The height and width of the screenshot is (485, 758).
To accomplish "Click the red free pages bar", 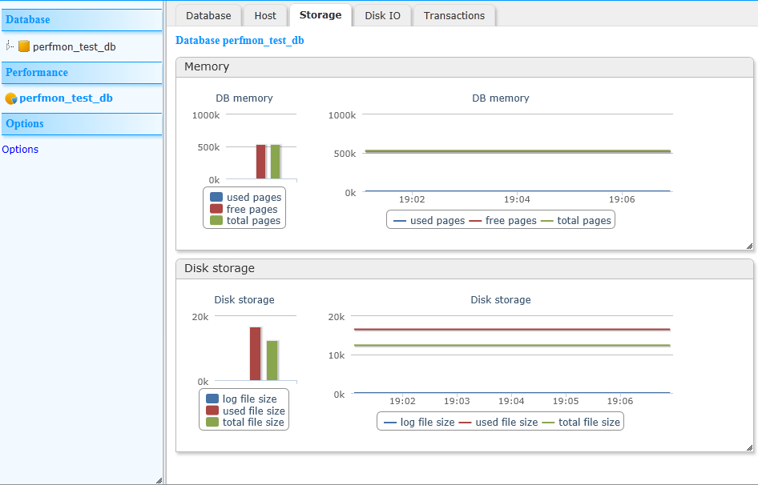I will point(260,162).
